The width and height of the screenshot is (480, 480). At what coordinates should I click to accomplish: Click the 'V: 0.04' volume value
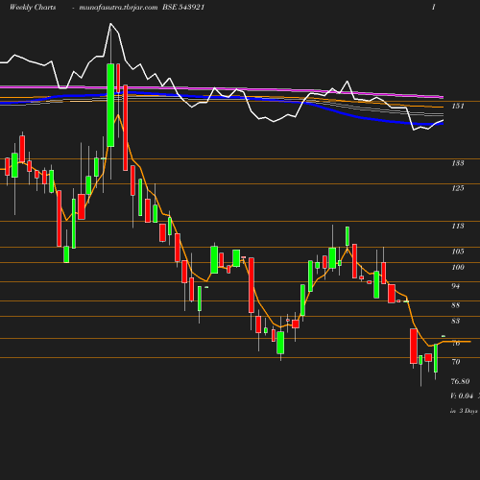click(462, 396)
